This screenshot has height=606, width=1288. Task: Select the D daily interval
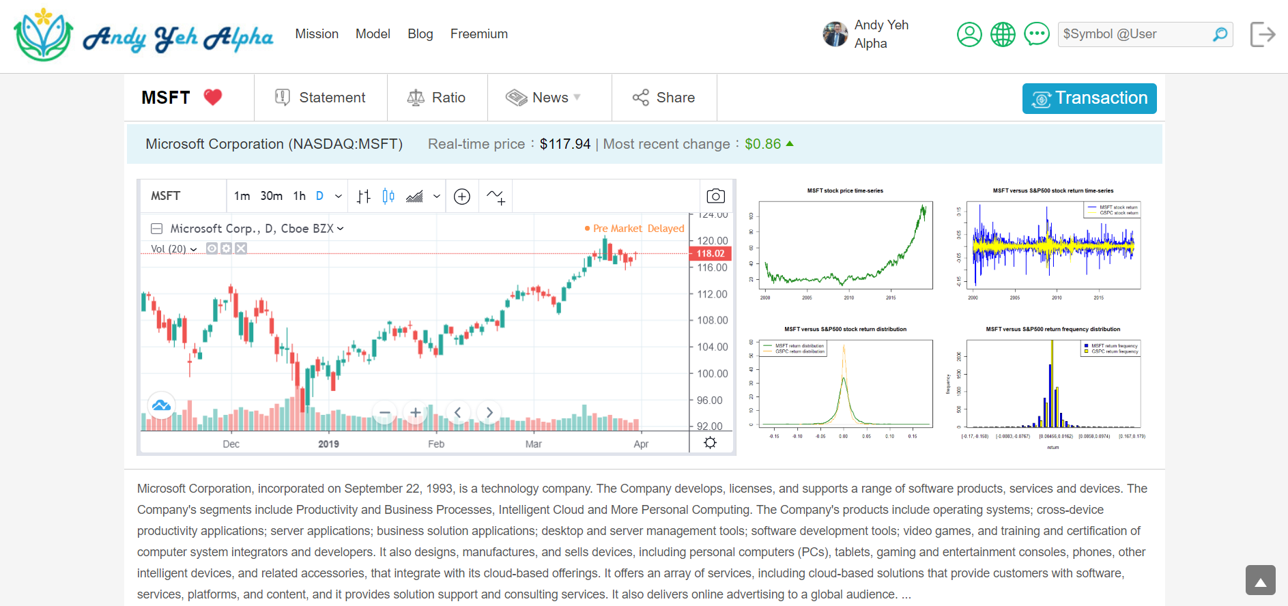pos(319,196)
